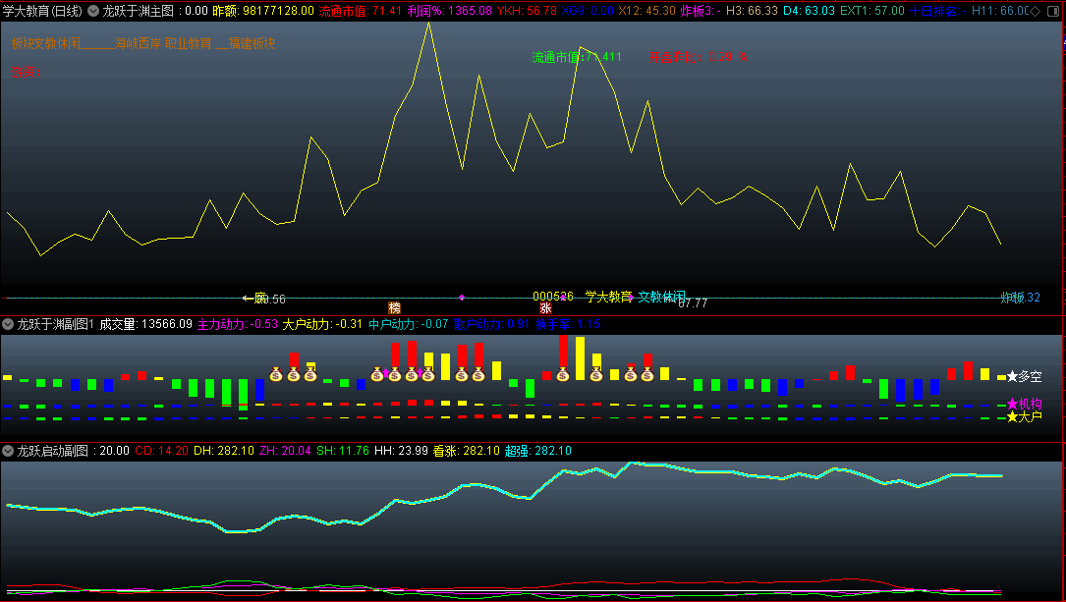The height and width of the screenshot is (602, 1066).
Task: Open the 职业教育 sector link
Action: 187,43
